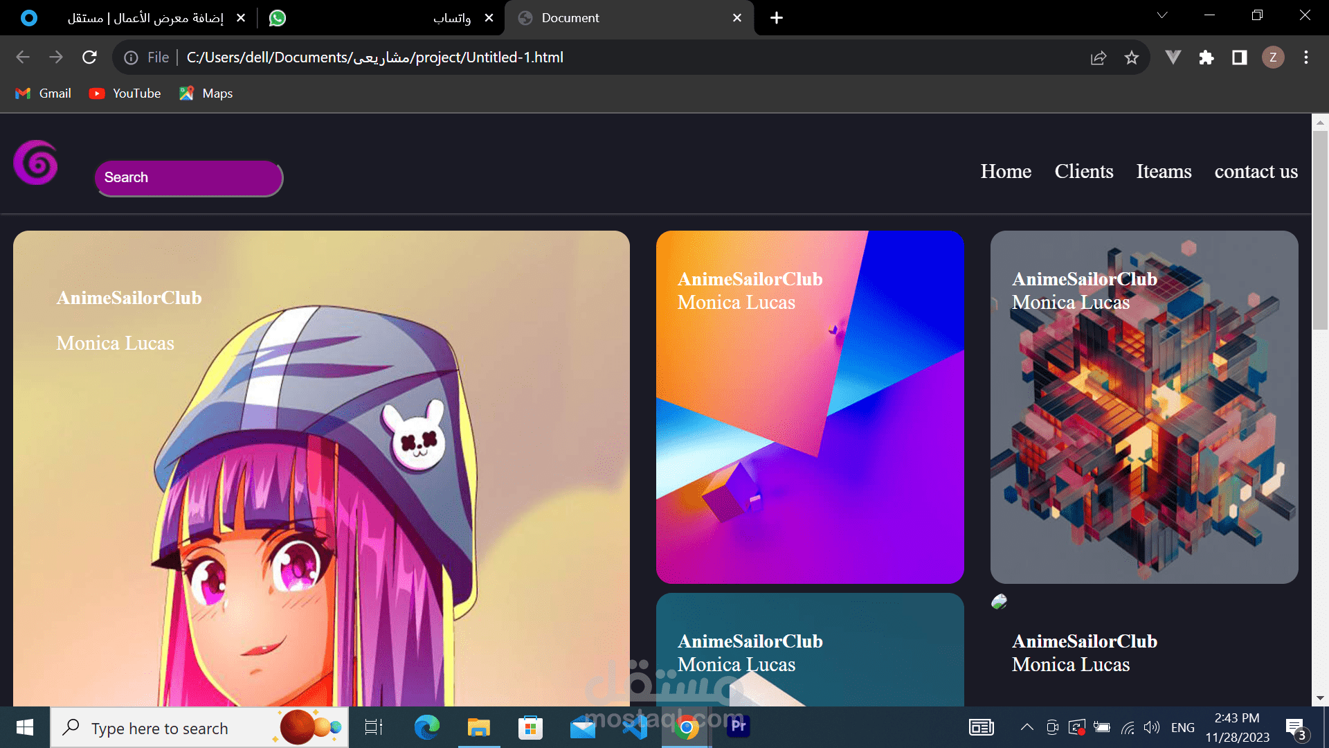The image size is (1329, 748).
Task: Open File Explorer from the taskbar
Action: tap(478, 727)
